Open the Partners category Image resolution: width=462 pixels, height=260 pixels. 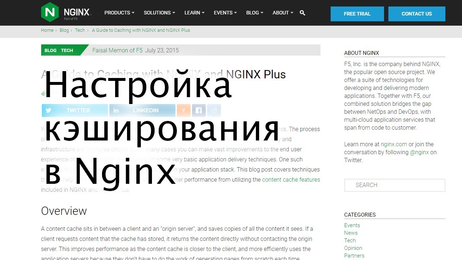(354, 256)
